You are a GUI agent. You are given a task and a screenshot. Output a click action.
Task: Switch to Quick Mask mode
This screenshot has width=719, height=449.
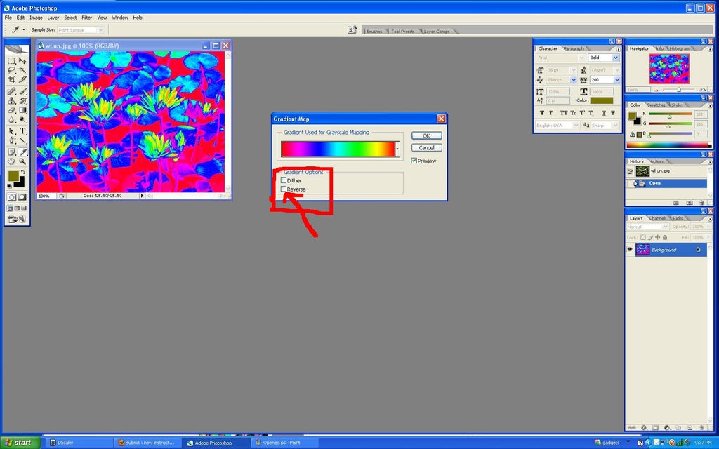tap(22, 197)
